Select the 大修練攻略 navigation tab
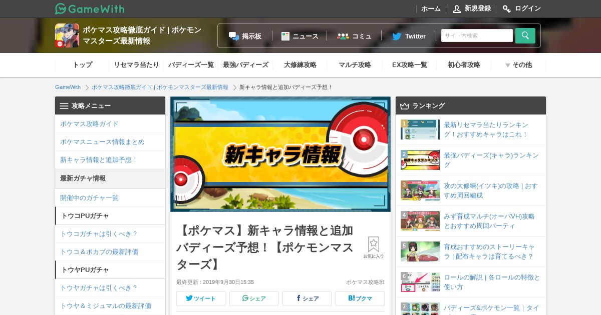 point(300,65)
